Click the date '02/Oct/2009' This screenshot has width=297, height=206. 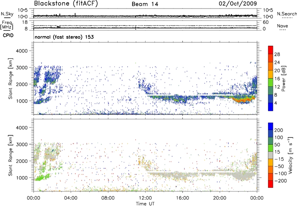(238, 3)
